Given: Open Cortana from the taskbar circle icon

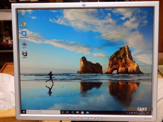Looking at the screenshot, I should pos(63,112).
